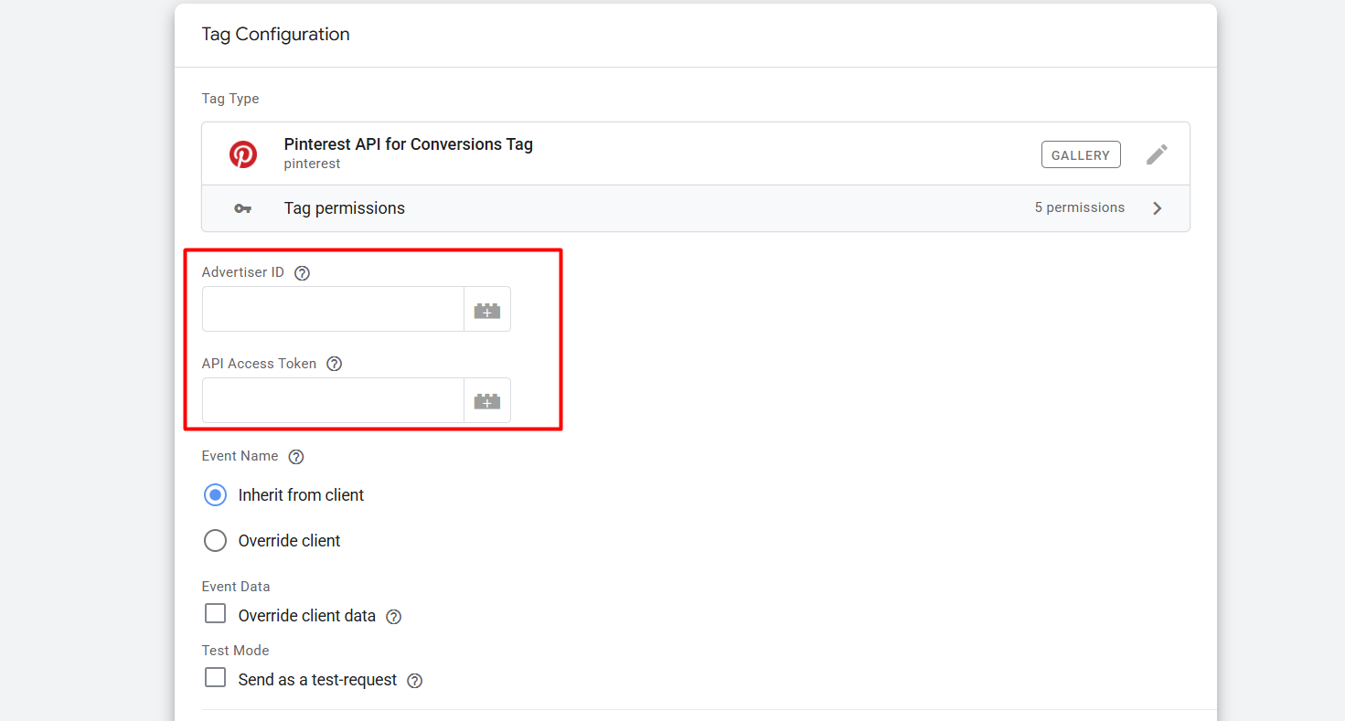
Task: Click help icon next to Advertiser ID
Action: pyautogui.click(x=303, y=273)
